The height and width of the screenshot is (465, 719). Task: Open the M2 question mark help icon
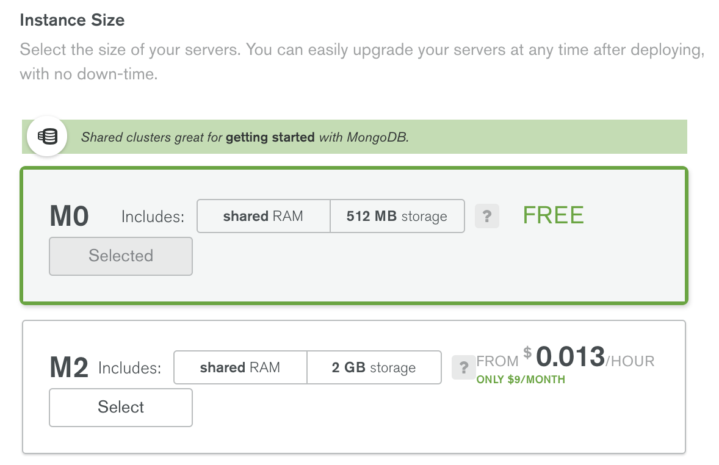(x=464, y=368)
